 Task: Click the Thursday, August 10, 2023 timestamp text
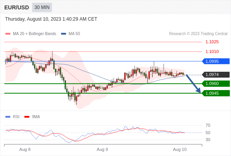click(x=51, y=19)
